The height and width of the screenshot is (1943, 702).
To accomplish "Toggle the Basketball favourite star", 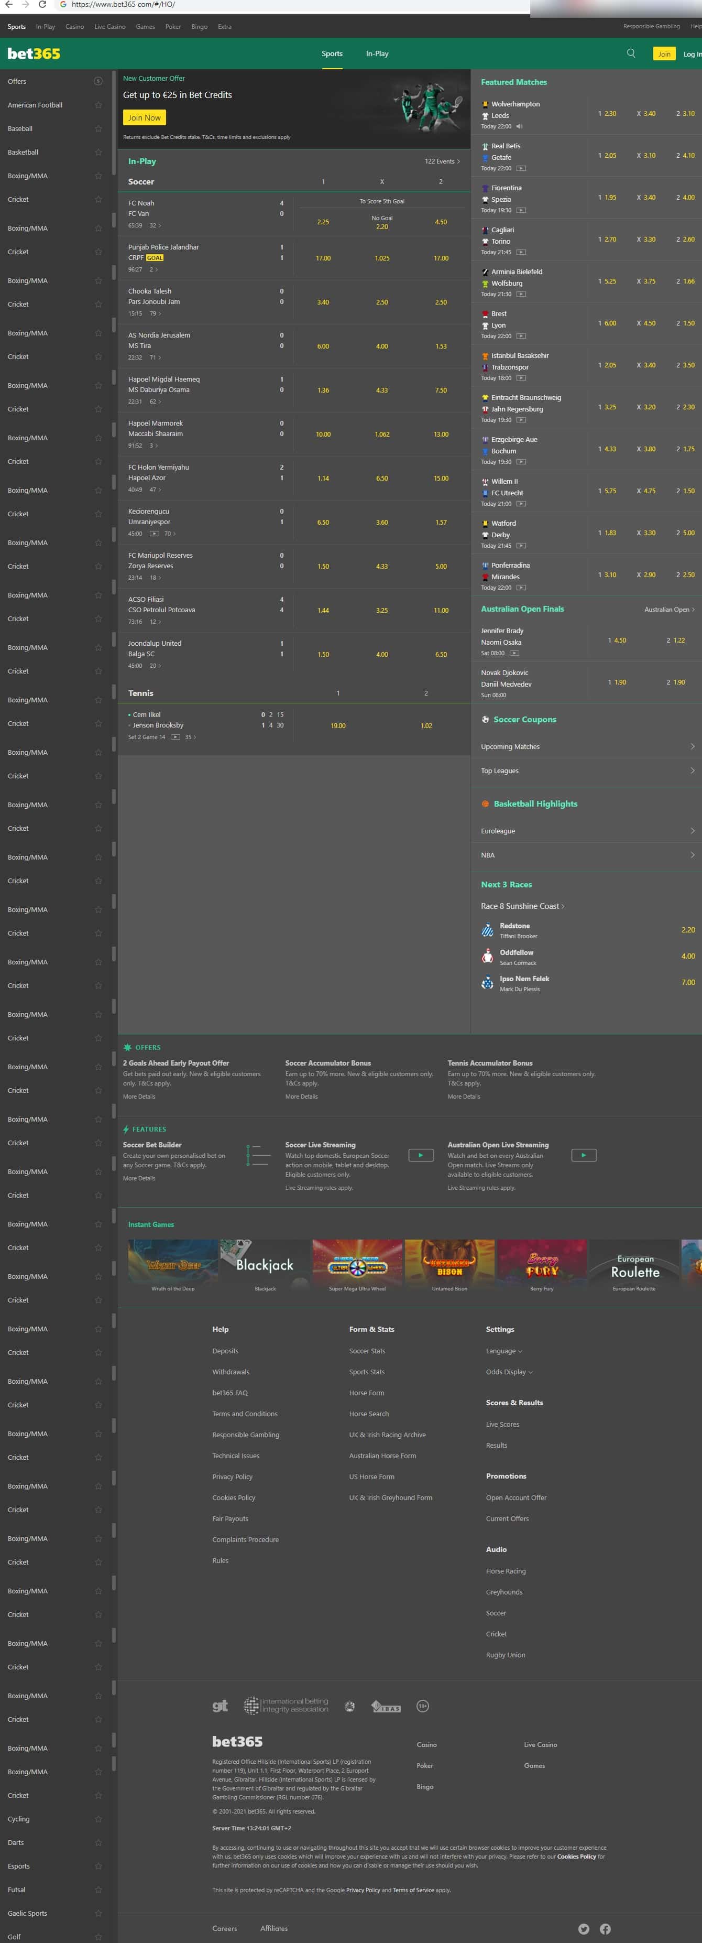I will pos(98,153).
